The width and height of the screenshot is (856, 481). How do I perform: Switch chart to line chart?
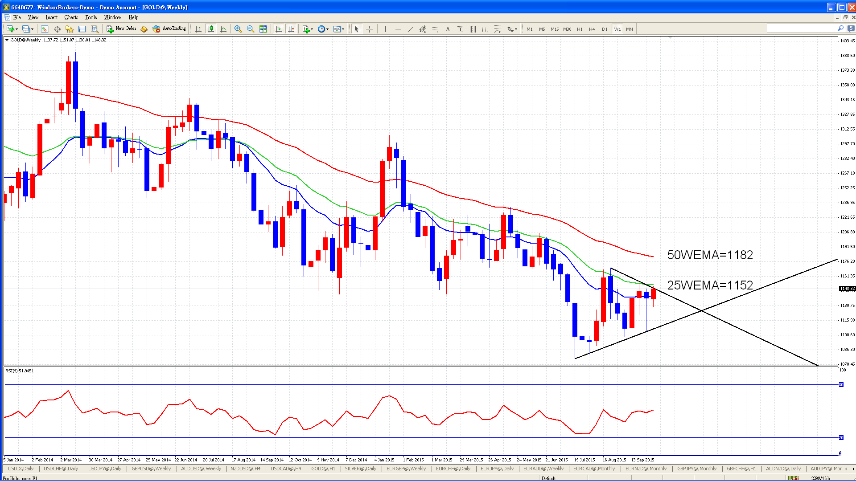point(223,29)
